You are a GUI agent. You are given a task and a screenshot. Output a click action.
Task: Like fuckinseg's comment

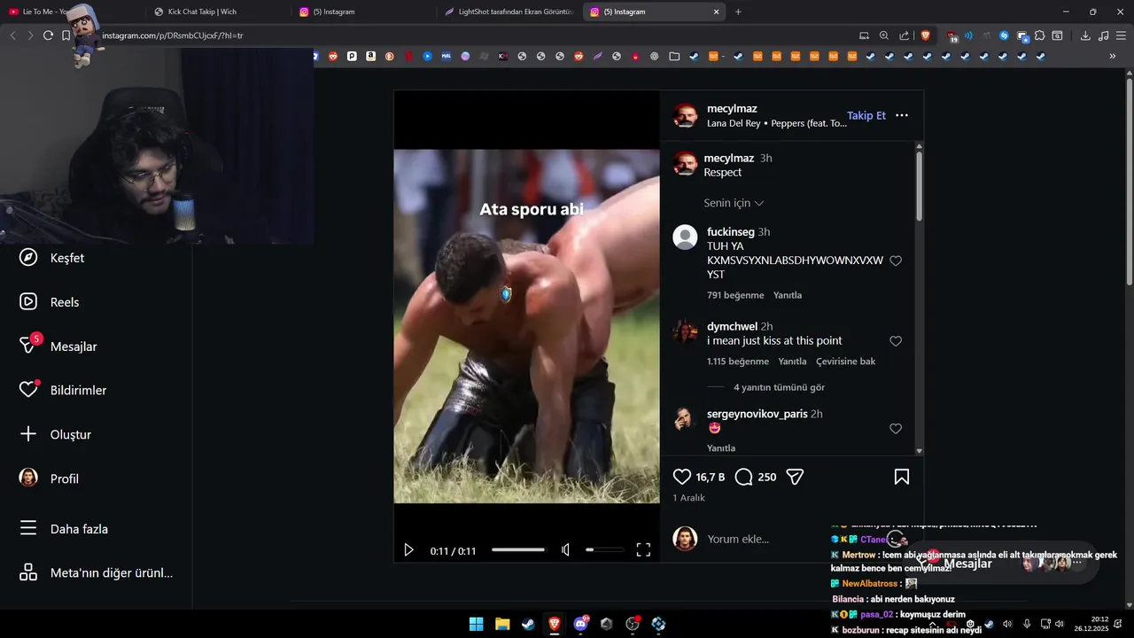pos(896,261)
